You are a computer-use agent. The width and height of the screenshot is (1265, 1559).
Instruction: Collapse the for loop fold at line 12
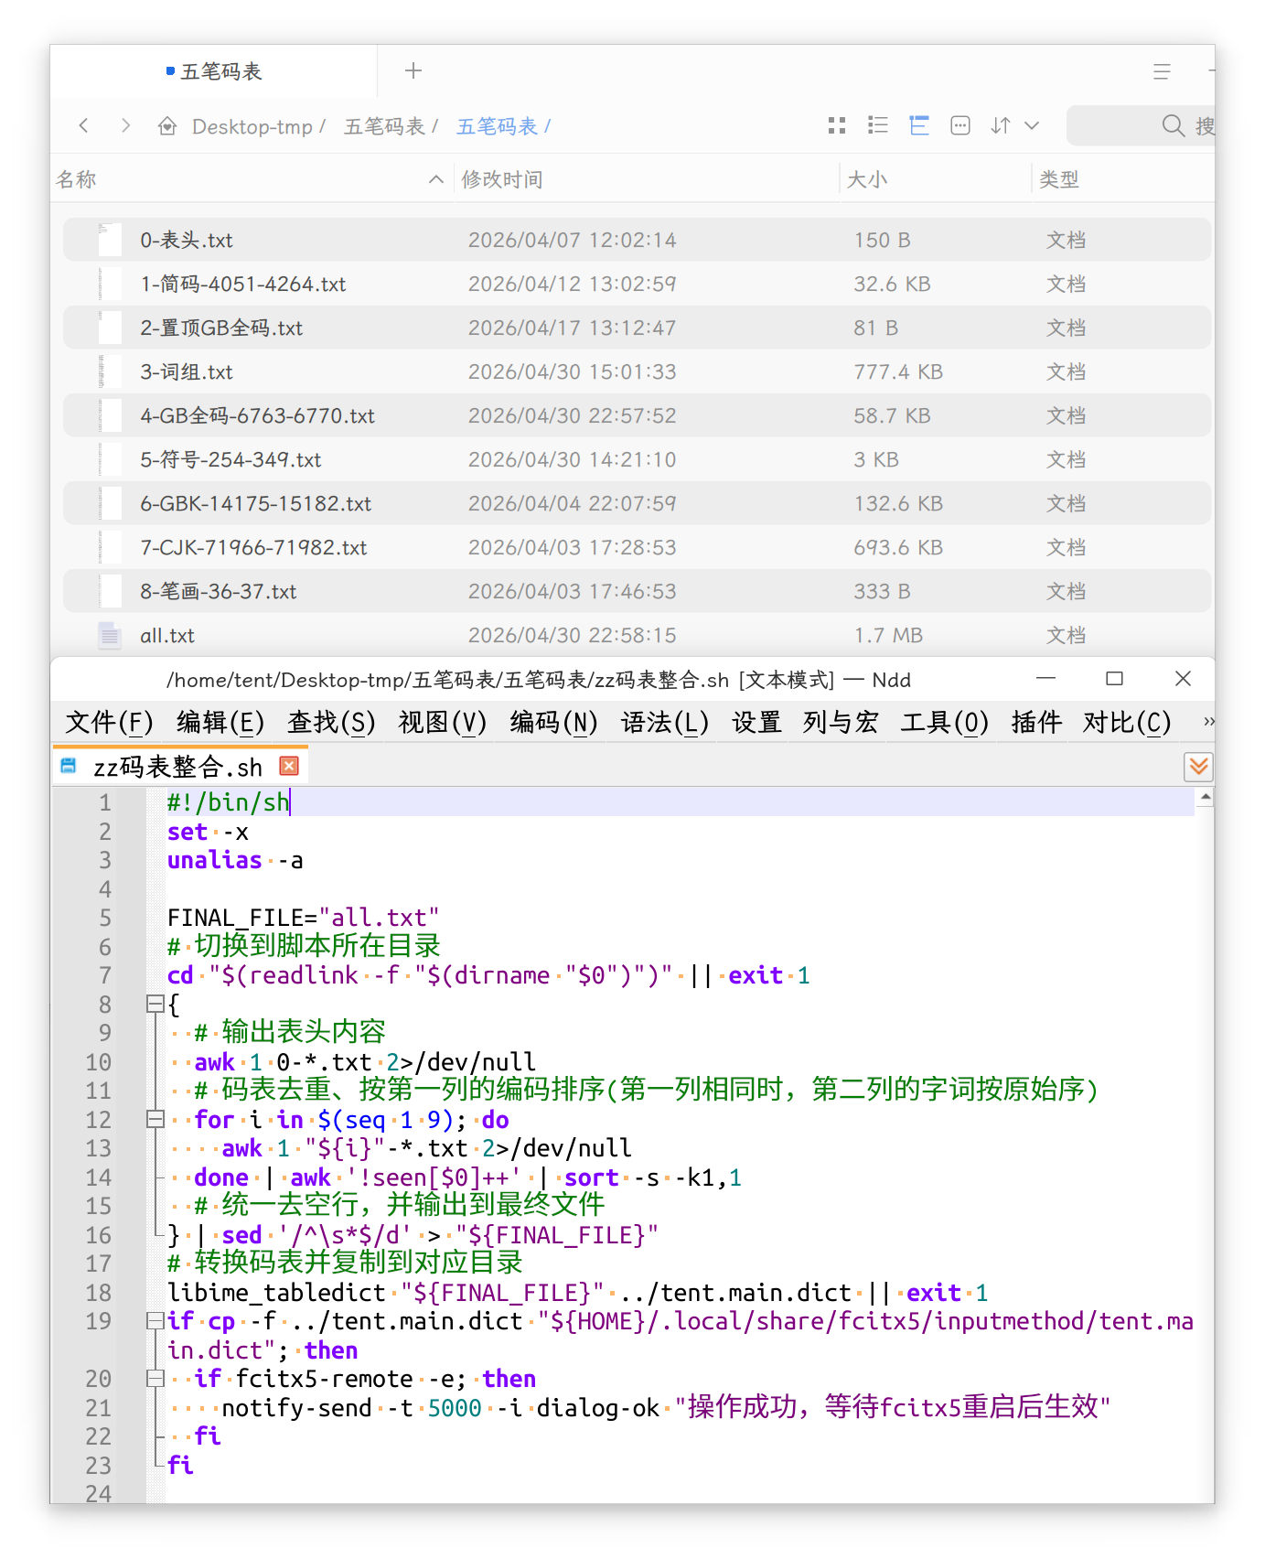pos(155,1120)
